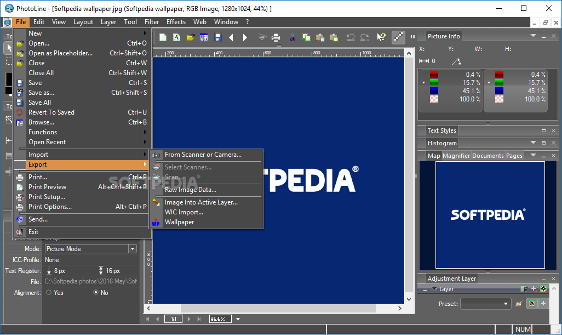The width and height of the screenshot is (562, 335).
Task: Click the Text Styles panel header
Action: [441, 130]
